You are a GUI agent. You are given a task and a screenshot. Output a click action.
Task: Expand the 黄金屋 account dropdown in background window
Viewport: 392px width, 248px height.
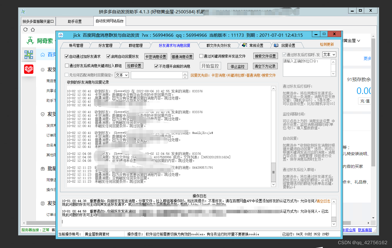(359, 41)
